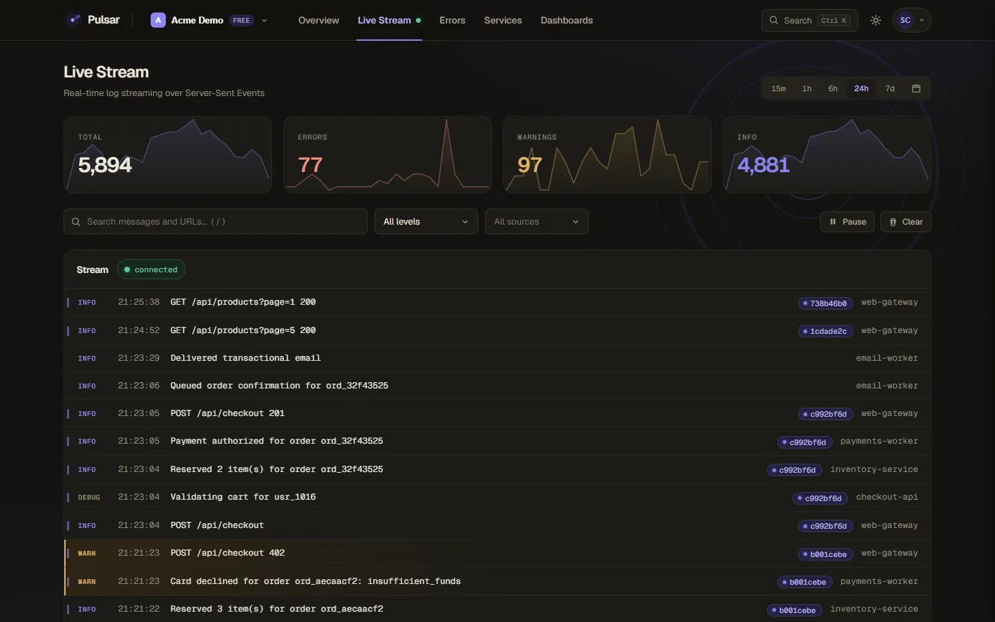Image resolution: width=995 pixels, height=622 pixels.
Task: Select the 6h time range
Action: pyautogui.click(x=833, y=88)
